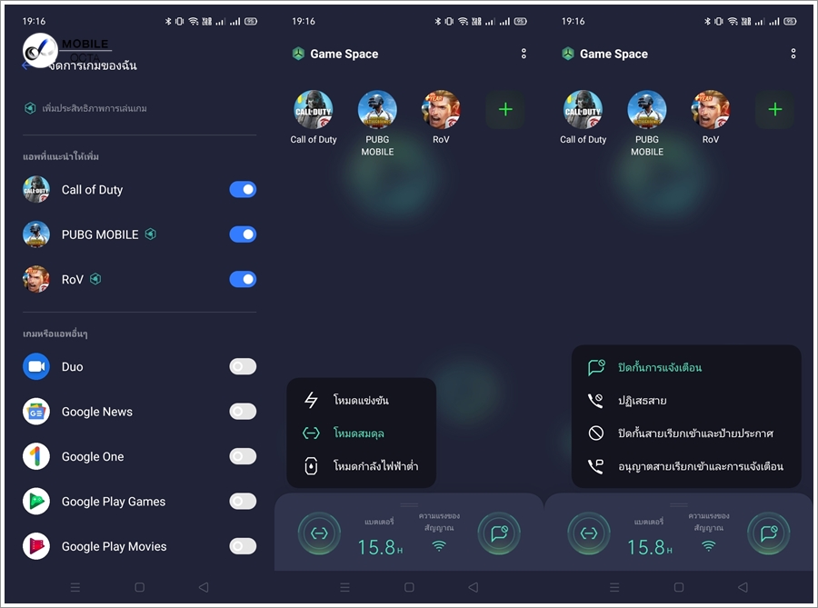818x608 pixels.
Task: Select ปิดกั้นการแจ้งเตือน block notifications option
Action: point(686,367)
